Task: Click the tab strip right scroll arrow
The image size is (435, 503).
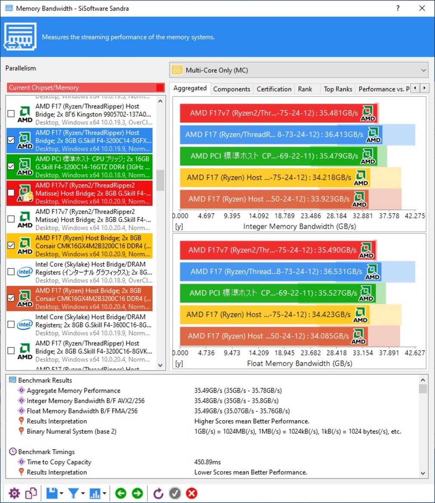Action: click(424, 88)
